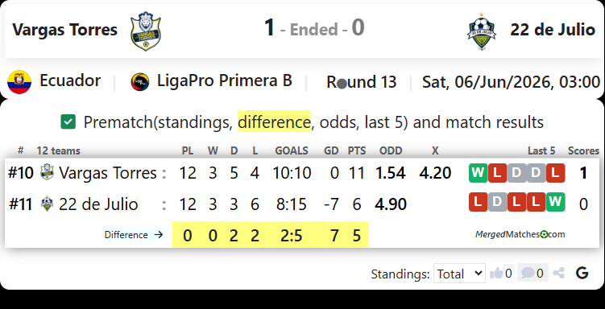Click the LigaPro Primera B league link
This screenshot has height=309, width=605.
[224, 81]
